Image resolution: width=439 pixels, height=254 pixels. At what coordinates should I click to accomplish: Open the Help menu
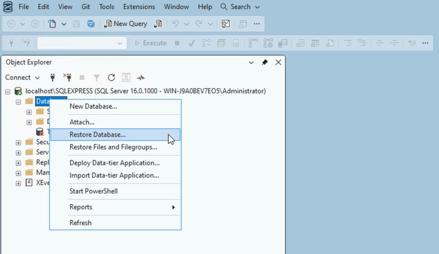coord(205,7)
